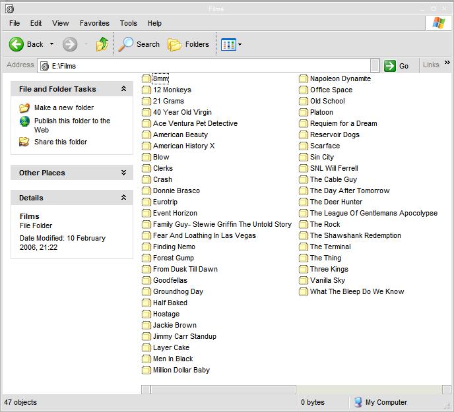This screenshot has width=454, height=412.
Task: Go up one folder level icon
Action: pos(102,44)
